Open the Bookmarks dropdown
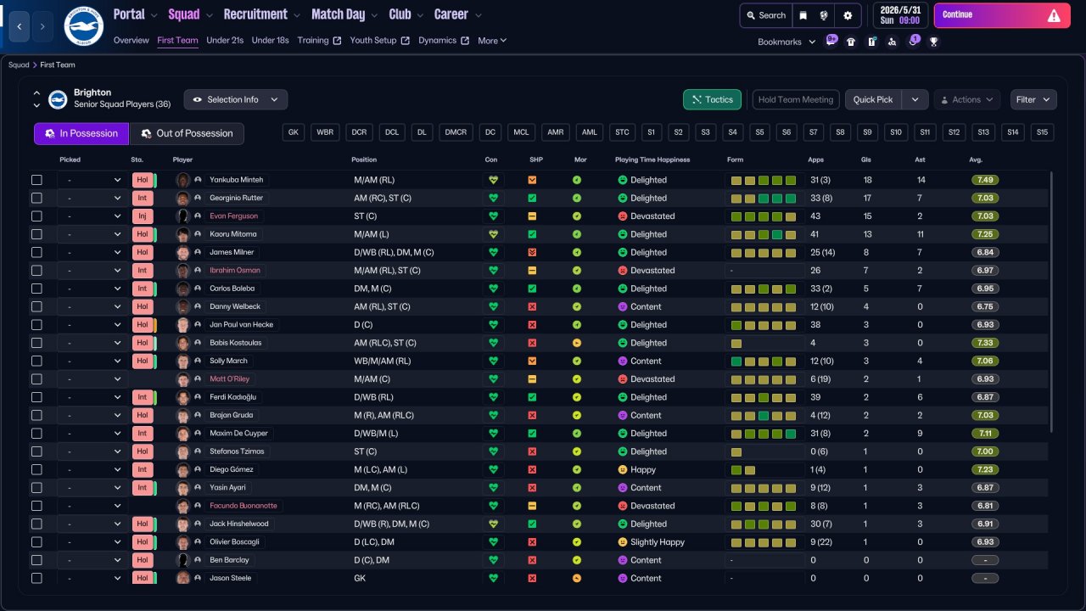The image size is (1086, 611). [786, 42]
